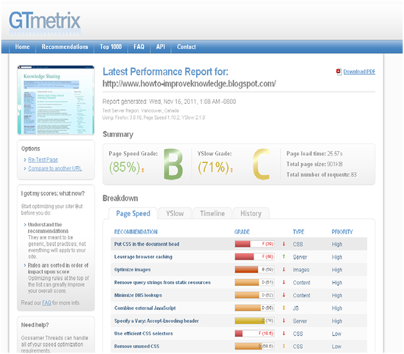This screenshot has height=354, width=404.
Task: Click the arrow icon in Combine external JavaScript row
Action: click(x=284, y=308)
